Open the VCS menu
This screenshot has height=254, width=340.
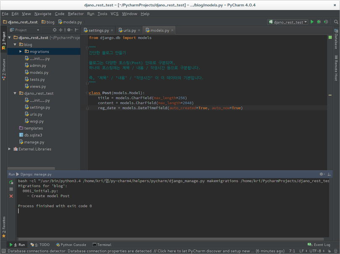pyautogui.click(x=114, y=14)
